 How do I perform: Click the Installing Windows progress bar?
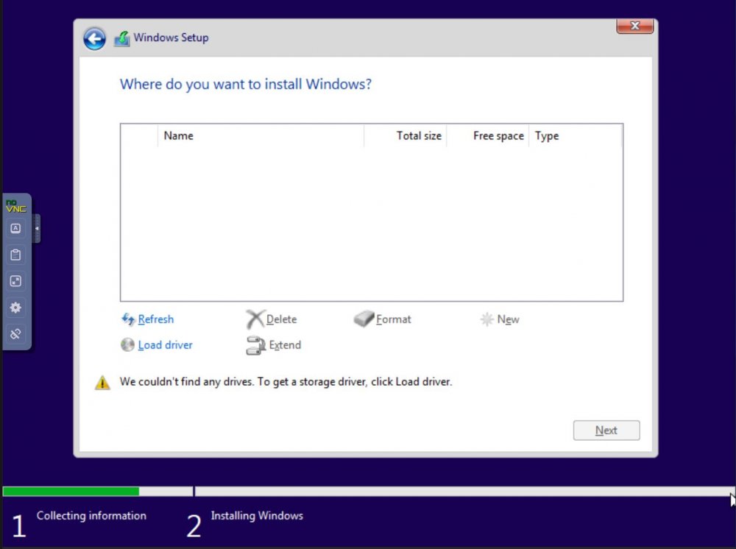464,492
